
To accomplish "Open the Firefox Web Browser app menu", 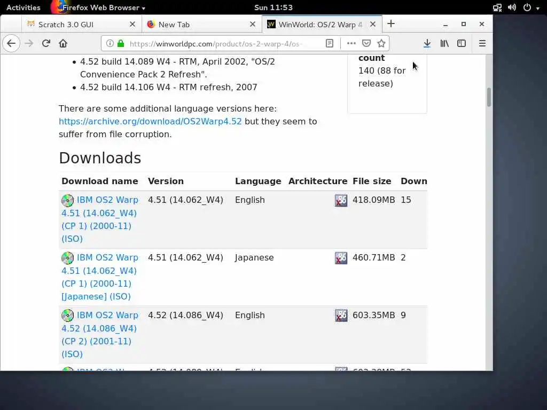I will tap(99, 7).
